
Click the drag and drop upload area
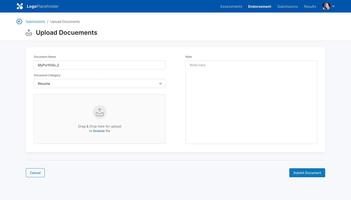coord(100,119)
